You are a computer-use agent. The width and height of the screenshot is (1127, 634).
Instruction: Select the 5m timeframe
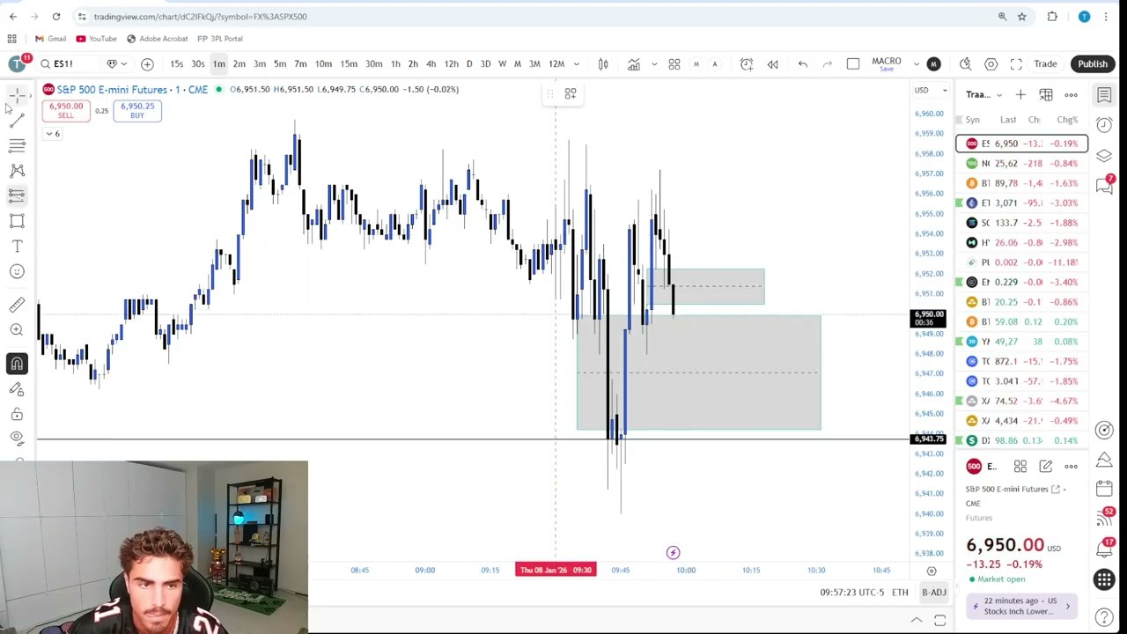point(280,63)
